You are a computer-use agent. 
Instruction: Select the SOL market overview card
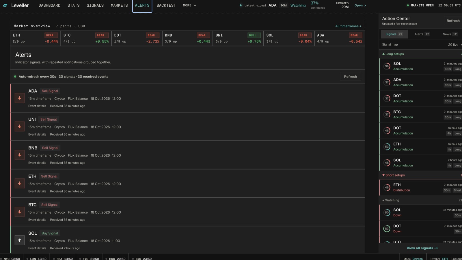pyautogui.click(x=289, y=38)
